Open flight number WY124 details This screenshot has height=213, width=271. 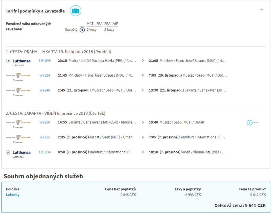45,75
